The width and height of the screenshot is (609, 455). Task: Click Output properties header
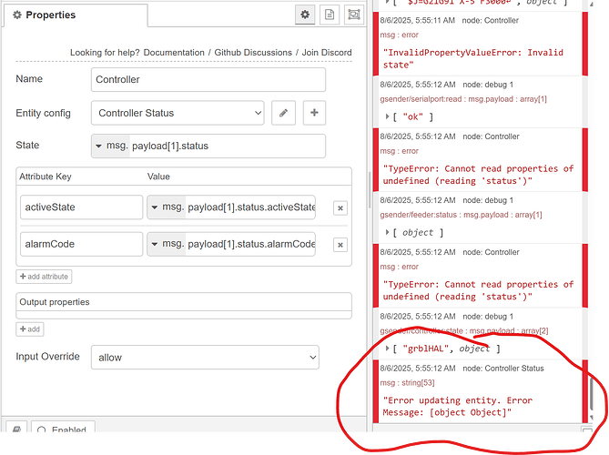click(x=184, y=302)
